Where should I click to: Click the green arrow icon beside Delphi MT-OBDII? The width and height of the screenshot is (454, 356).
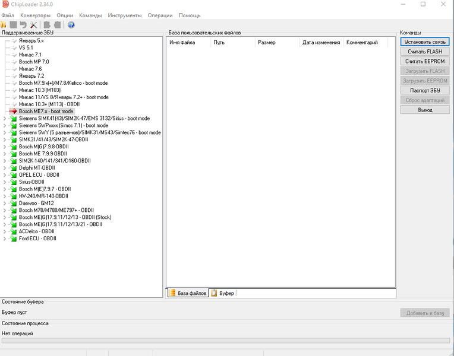(14, 168)
